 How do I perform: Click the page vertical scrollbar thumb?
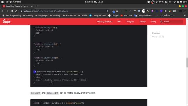[x=187, y=62]
